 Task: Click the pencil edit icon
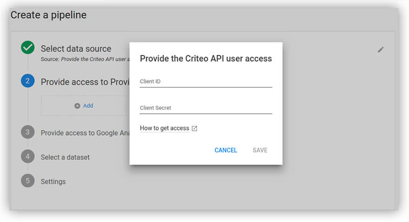[381, 50]
